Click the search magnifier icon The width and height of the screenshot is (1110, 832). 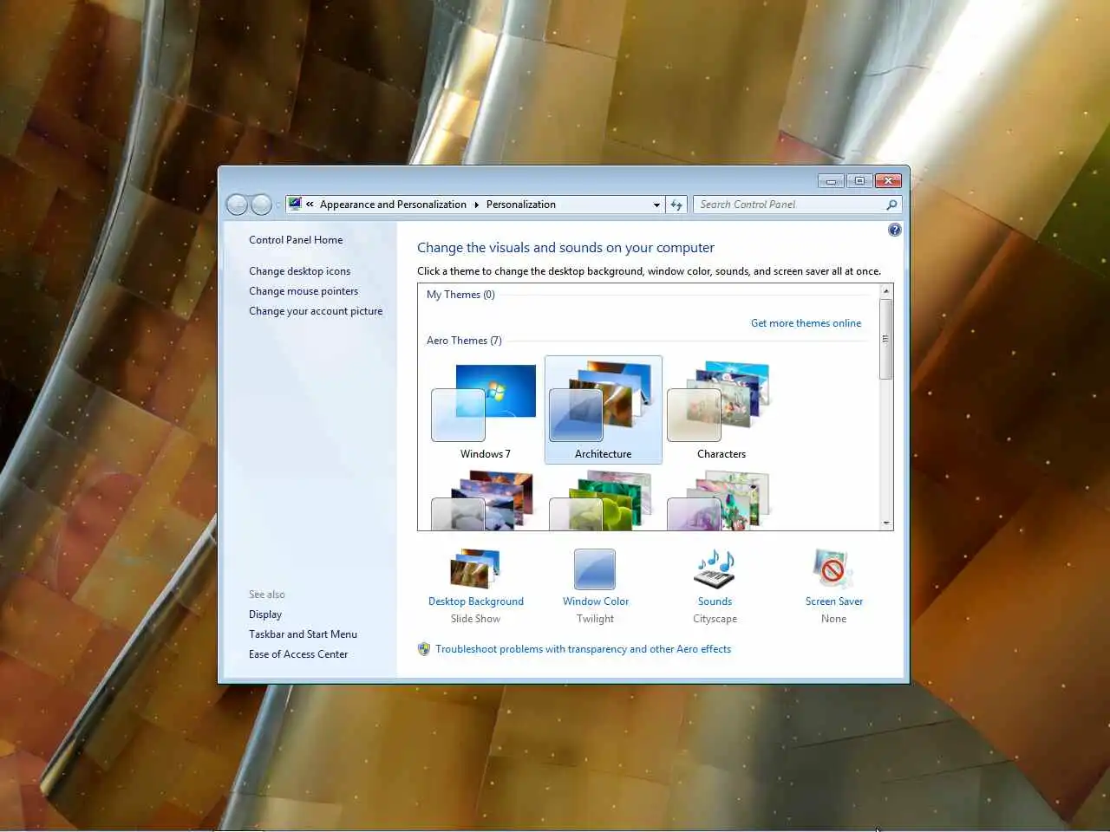coord(891,205)
